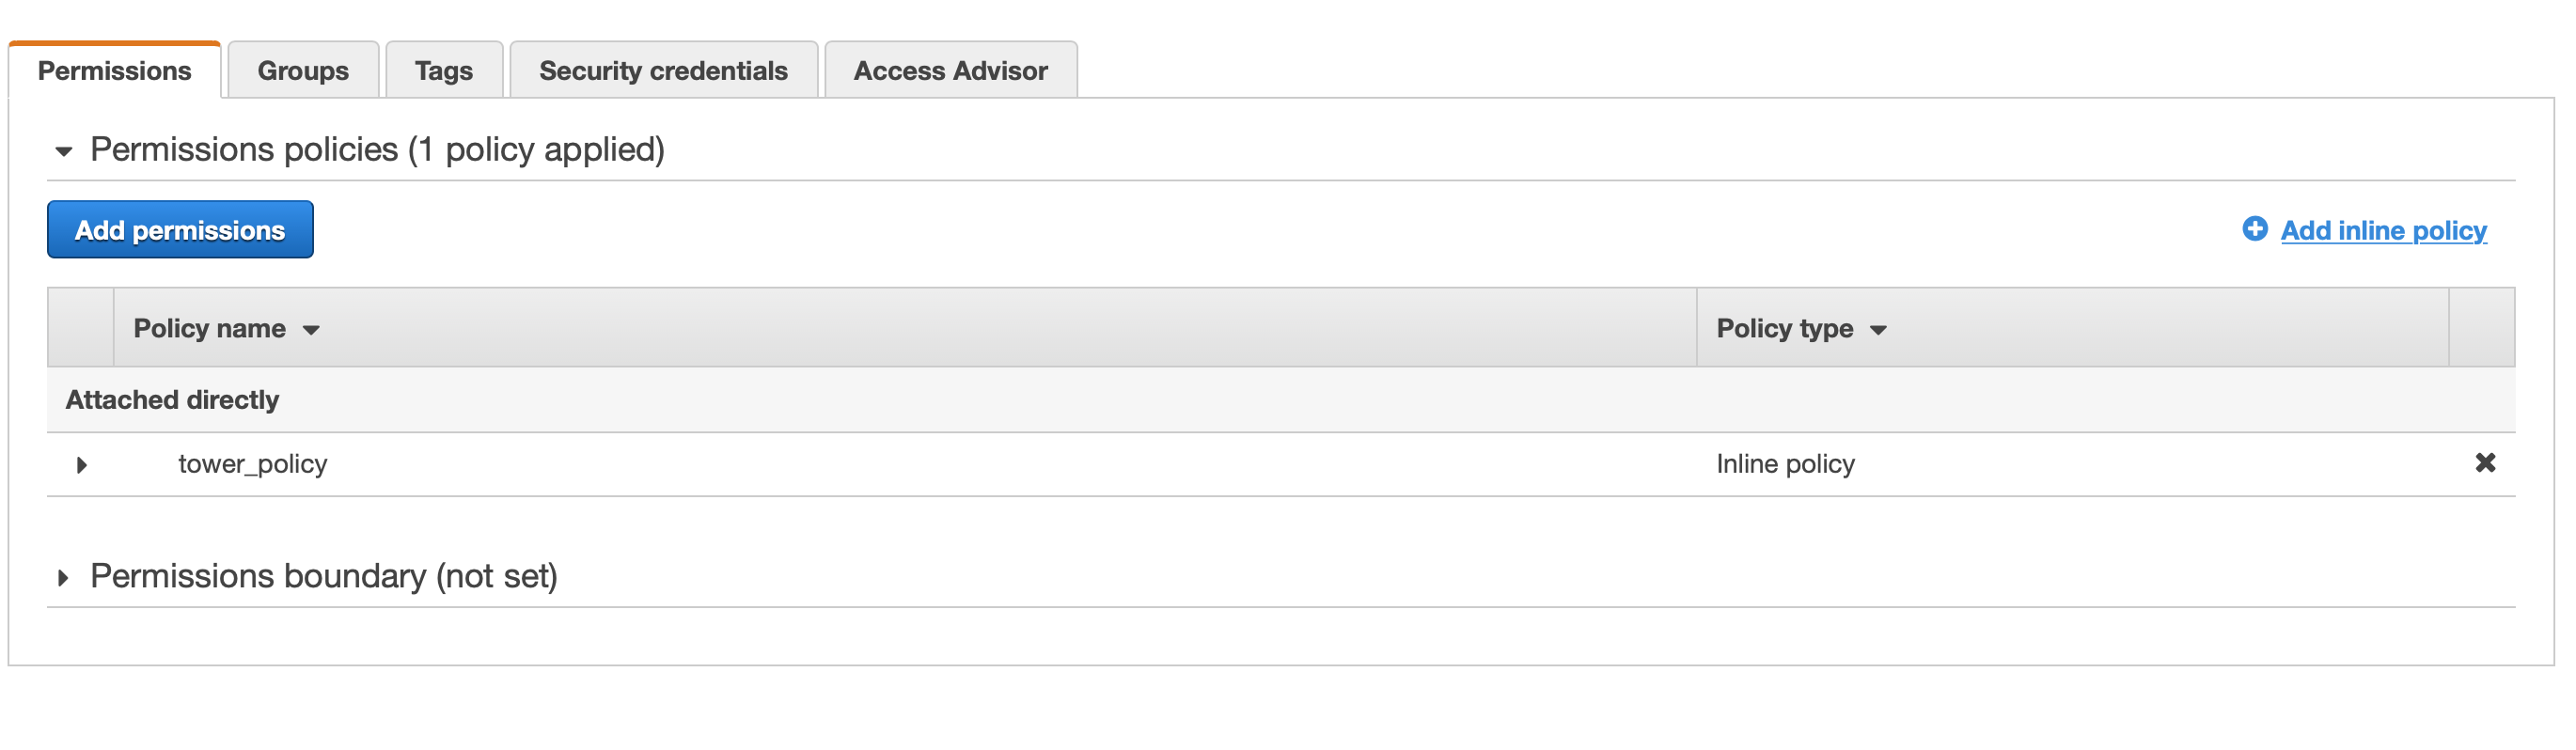Open the Access Advisor tab
This screenshot has height=750, width=2576.
pos(950,71)
